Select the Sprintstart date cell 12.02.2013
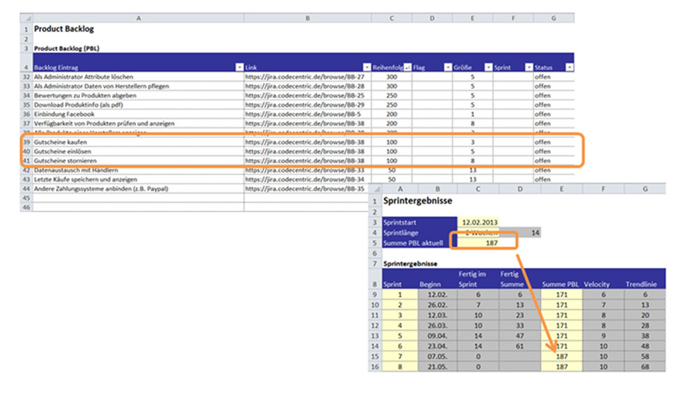This screenshot has width=697, height=394. (x=479, y=222)
